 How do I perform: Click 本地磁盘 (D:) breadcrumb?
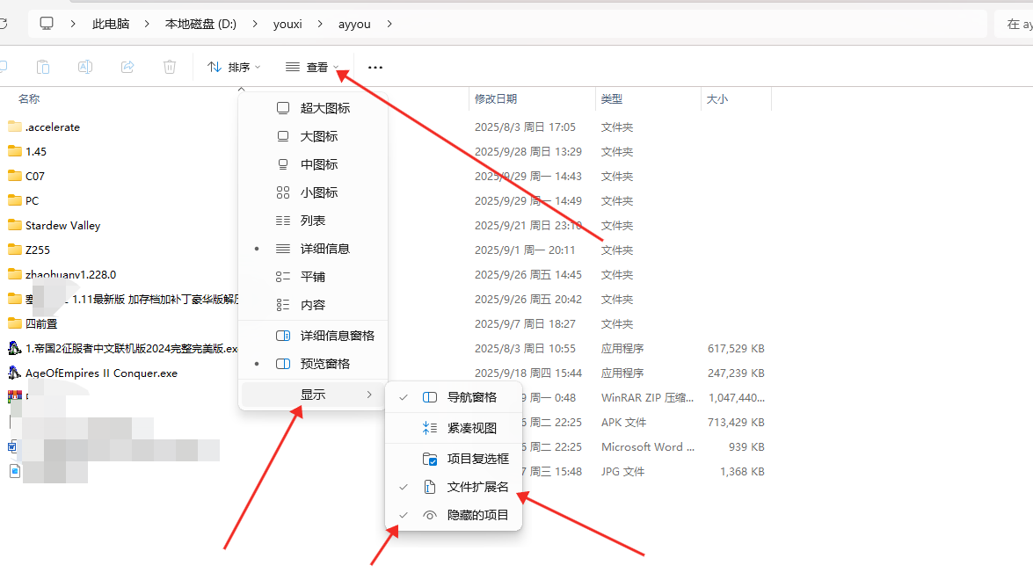[200, 24]
